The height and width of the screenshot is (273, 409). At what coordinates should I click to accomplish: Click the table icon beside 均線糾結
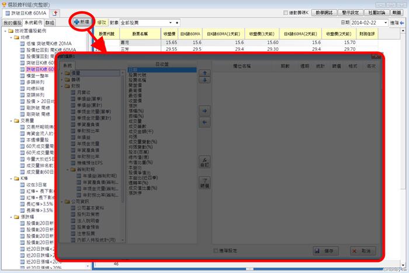point(22,89)
